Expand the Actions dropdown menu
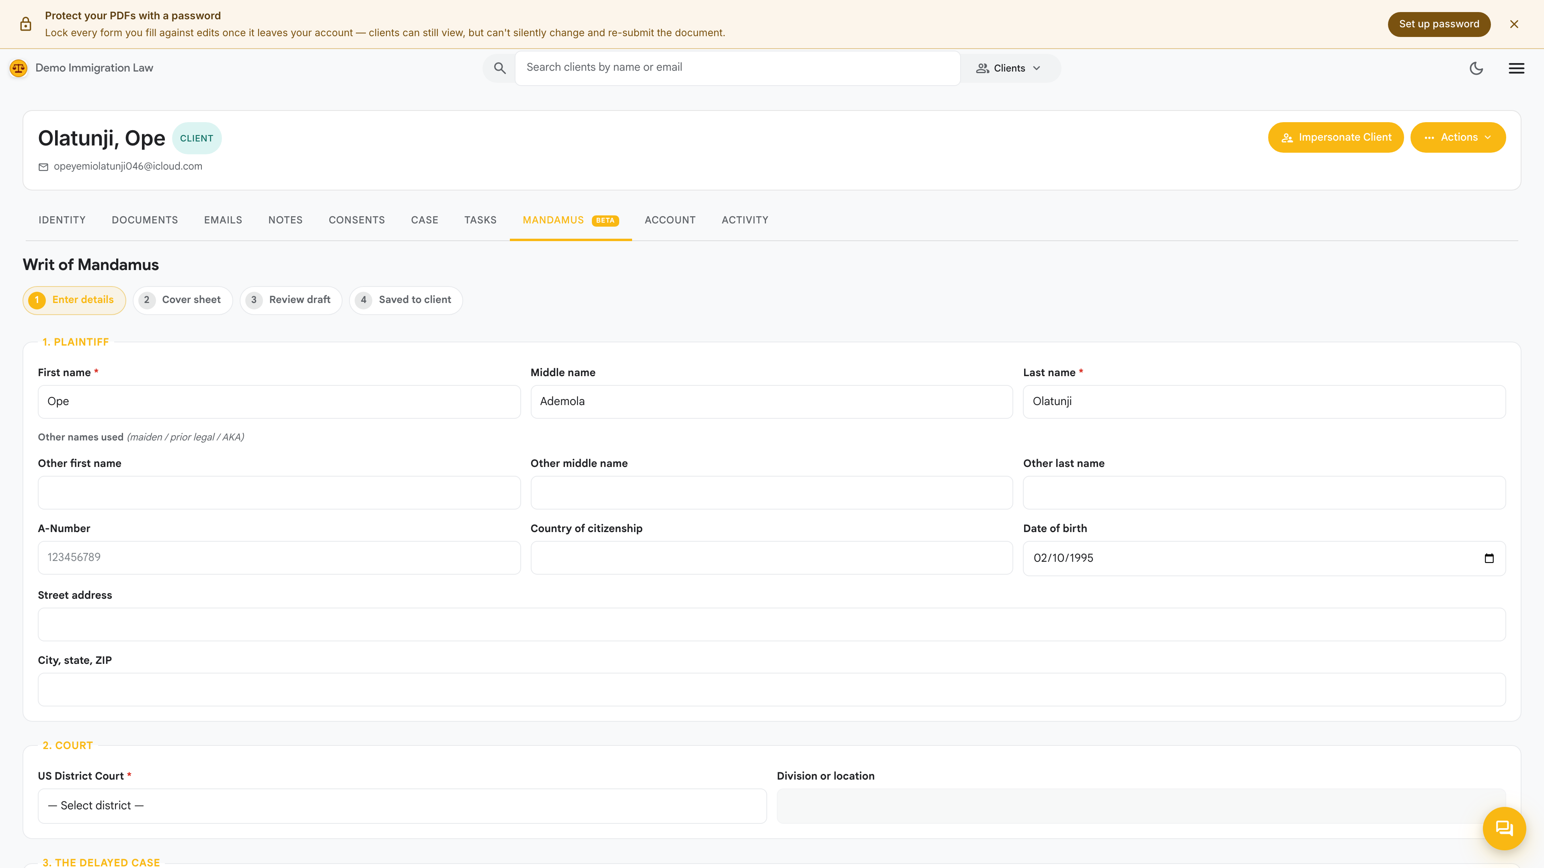 (1458, 137)
